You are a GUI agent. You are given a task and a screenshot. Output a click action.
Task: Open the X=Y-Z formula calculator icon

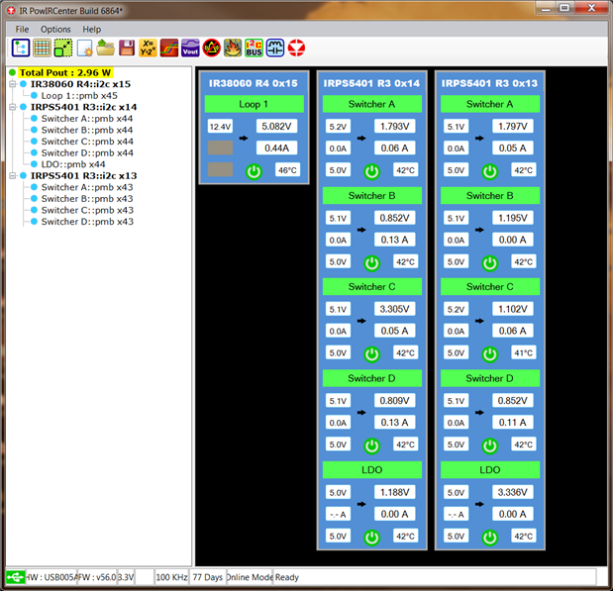pyautogui.click(x=148, y=48)
